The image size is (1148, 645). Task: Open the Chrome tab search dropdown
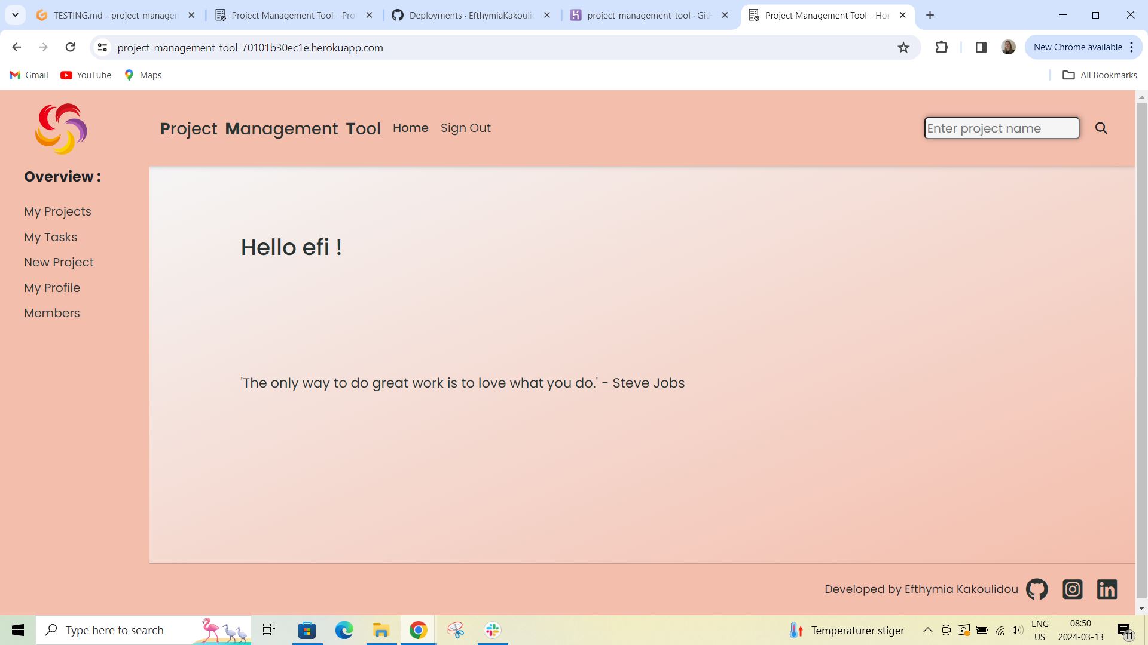15,15
